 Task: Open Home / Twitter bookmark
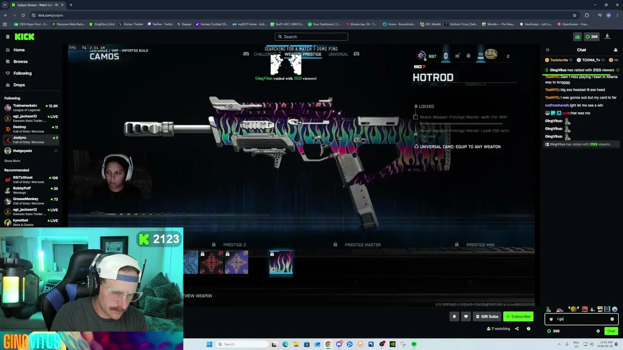[x=131, y=24]
